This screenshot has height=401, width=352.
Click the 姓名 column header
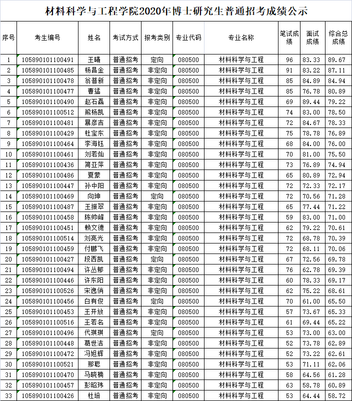(x=94, y=37)
